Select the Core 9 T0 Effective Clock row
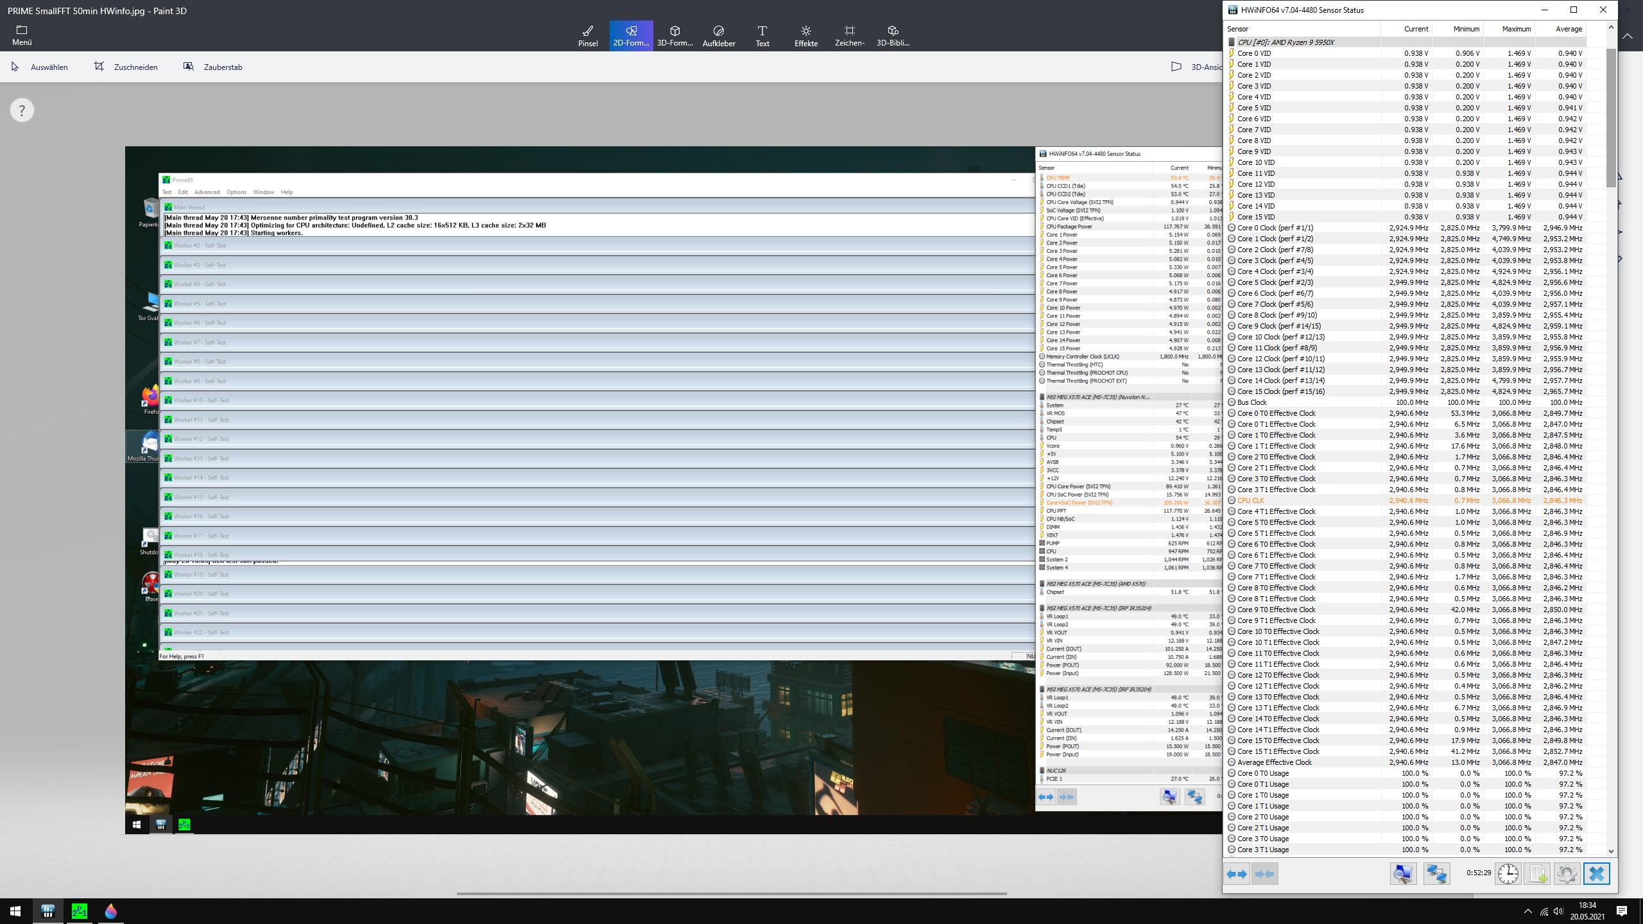Screen dimensions: 1643x924 tap(1406, 610)
